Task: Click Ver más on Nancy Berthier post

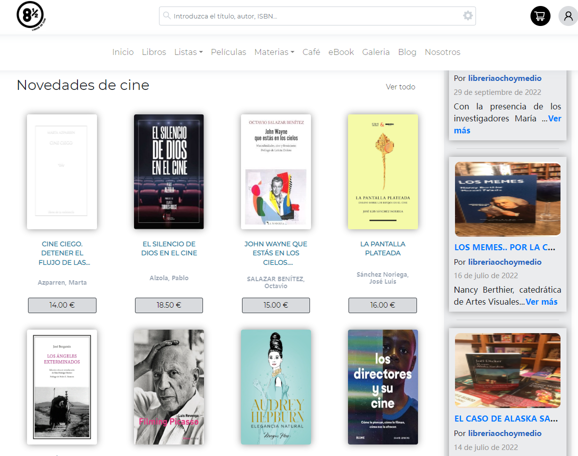Action: click(x=541, y=302)
